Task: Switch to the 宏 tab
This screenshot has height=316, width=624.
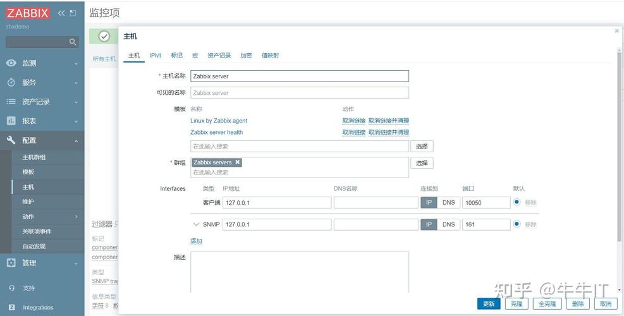Action: coord(195,56)
